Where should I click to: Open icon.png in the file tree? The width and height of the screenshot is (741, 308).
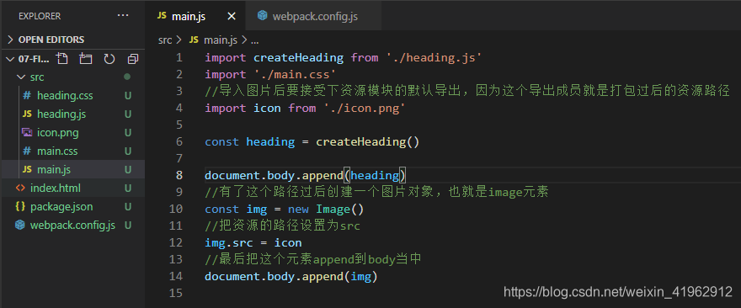point(57,133)
